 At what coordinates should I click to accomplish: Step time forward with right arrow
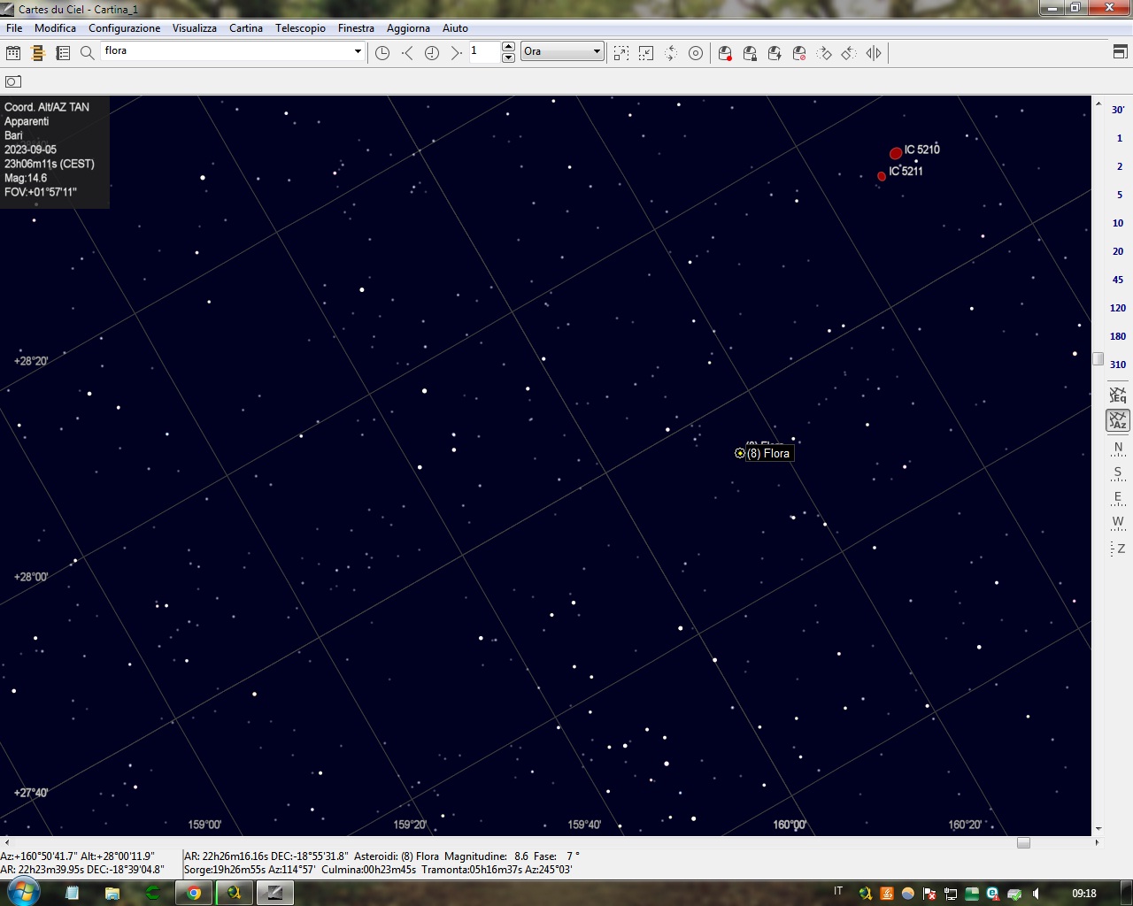[x=456, y=53]
